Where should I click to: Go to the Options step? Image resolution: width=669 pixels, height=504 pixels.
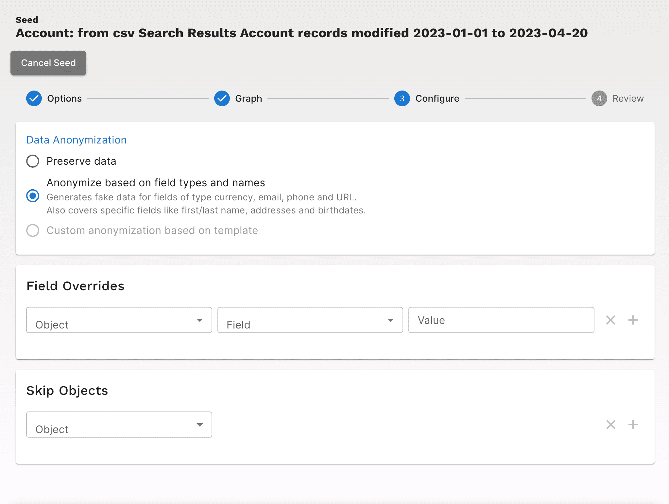click(x=64, y=98)
